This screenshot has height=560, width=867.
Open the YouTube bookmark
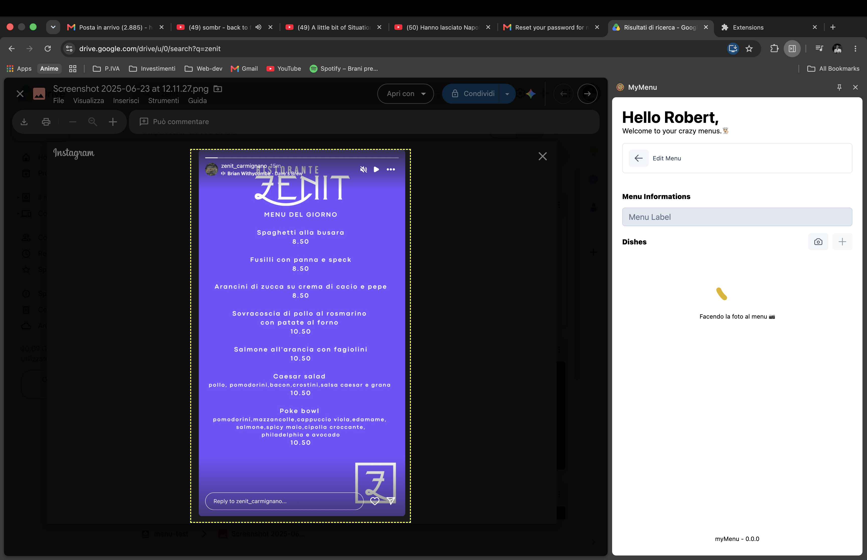click(284, 69)
